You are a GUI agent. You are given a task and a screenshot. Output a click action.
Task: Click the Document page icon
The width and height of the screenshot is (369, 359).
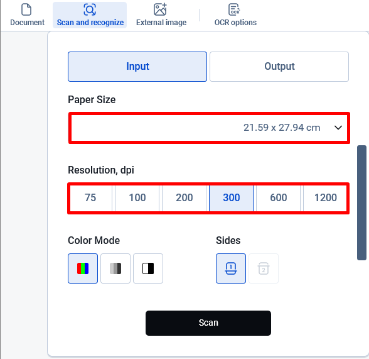(x=26, y=9)
